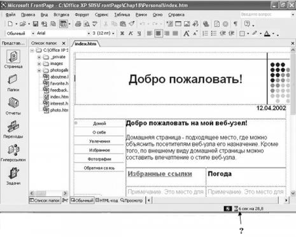Toggle the folder list pane button in the toolbar
This screenshot has width=296, height=237.
click(63, 24)
